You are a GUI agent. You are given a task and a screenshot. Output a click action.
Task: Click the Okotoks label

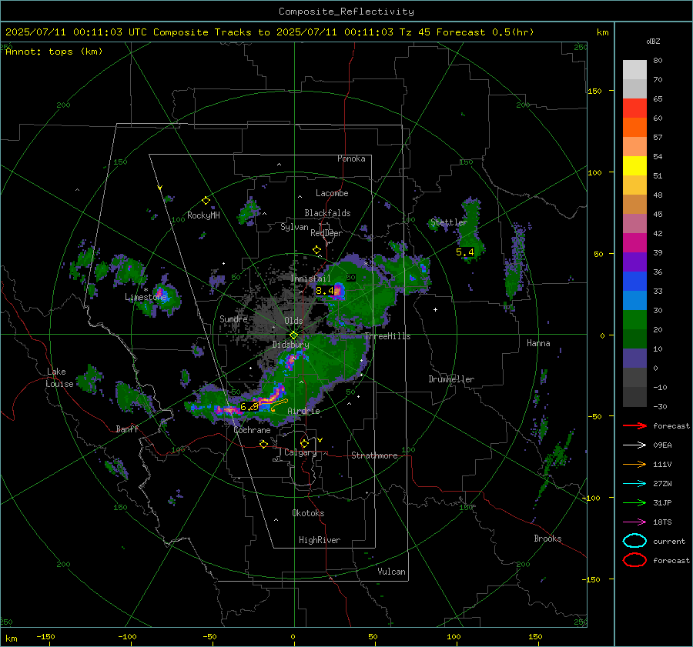coord(308,513)
